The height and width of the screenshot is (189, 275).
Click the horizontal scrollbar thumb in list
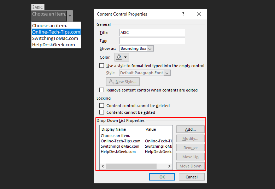pos(131,166)
